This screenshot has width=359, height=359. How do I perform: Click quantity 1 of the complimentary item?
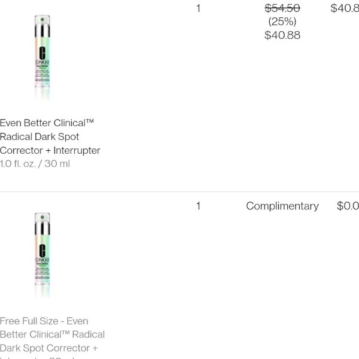click(198, 206)
